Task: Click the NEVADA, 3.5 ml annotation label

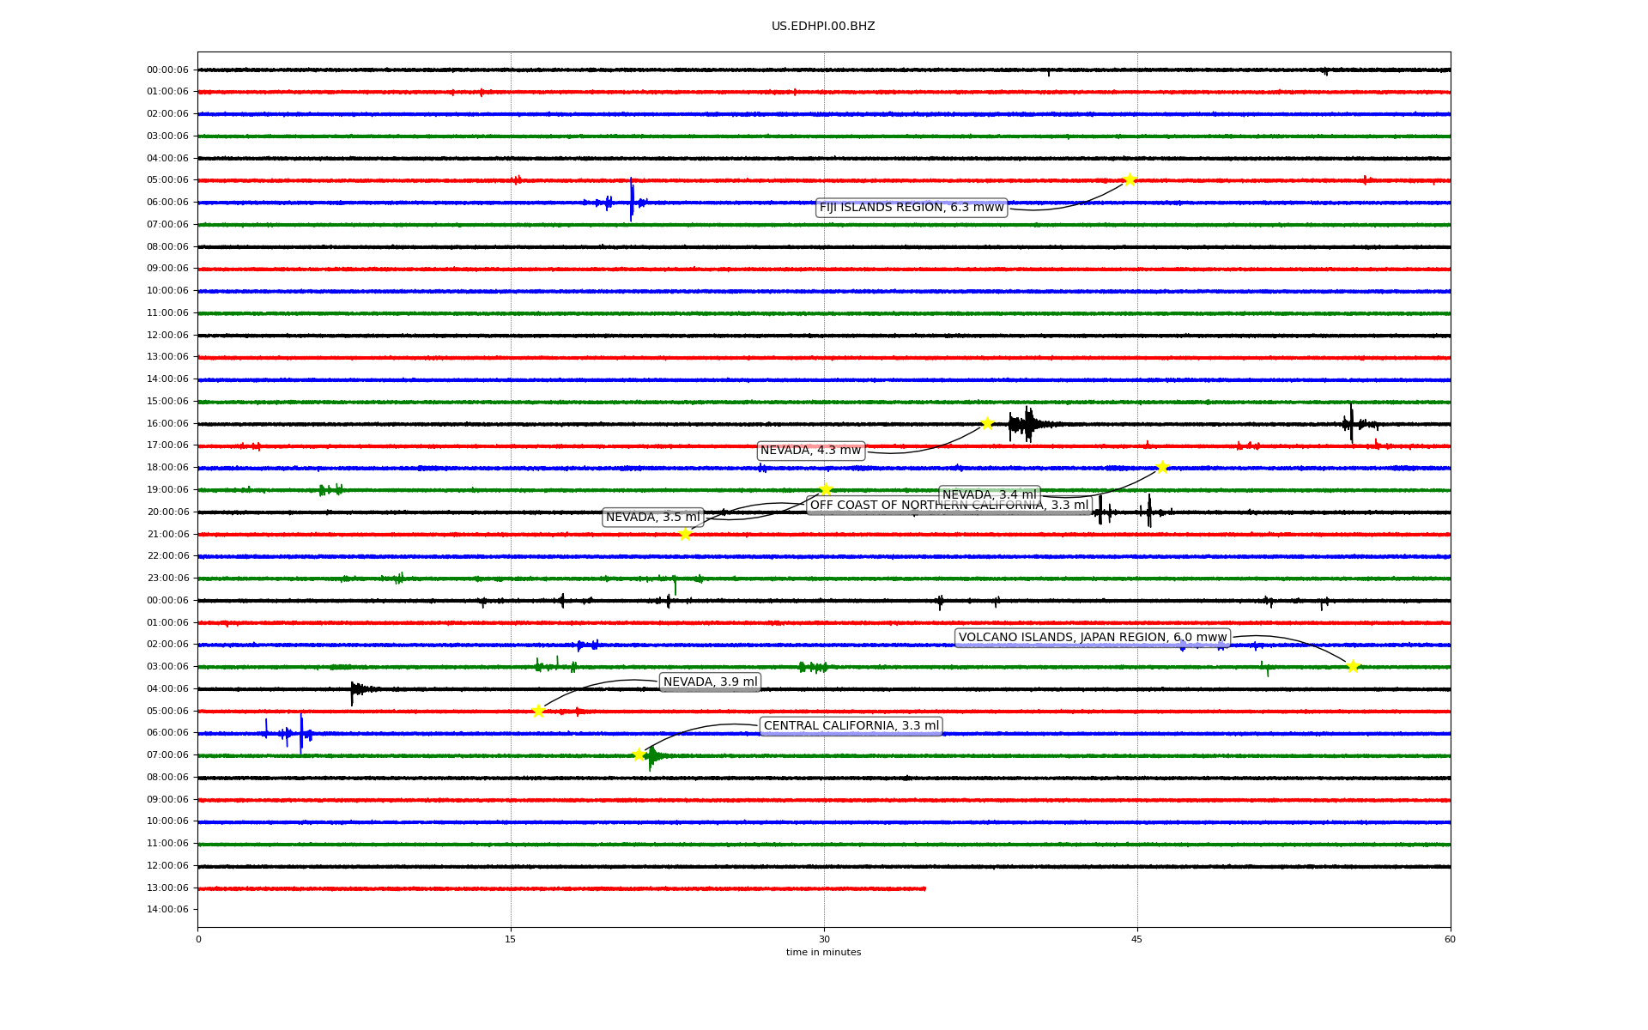Action: click(652, 518)
